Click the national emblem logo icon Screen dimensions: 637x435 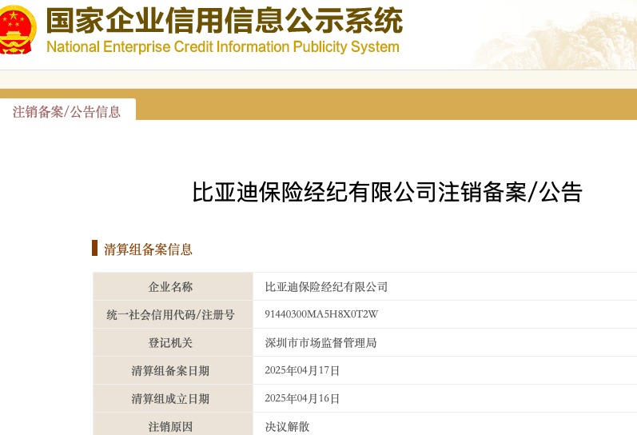pyautogui.click(x=18, y=30)
